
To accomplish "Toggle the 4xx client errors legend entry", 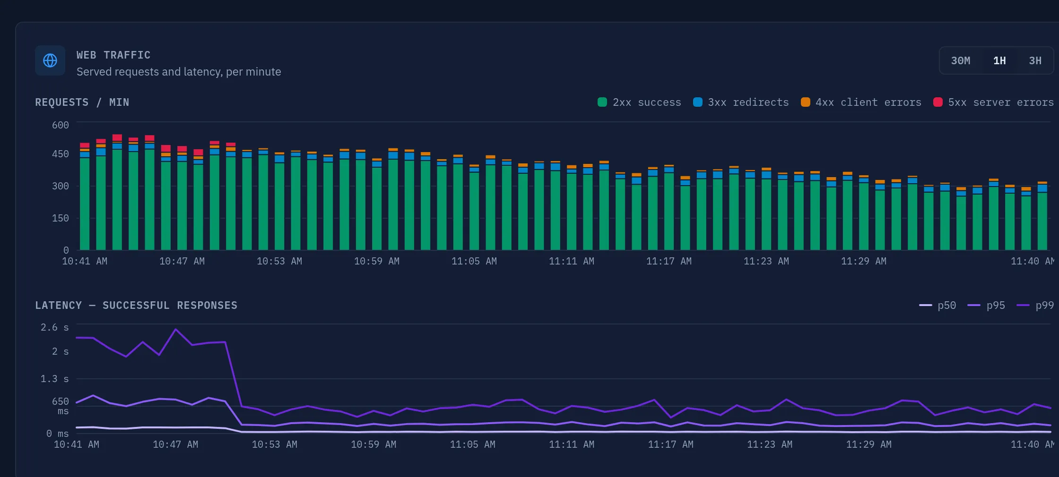I will pos(861,102).
